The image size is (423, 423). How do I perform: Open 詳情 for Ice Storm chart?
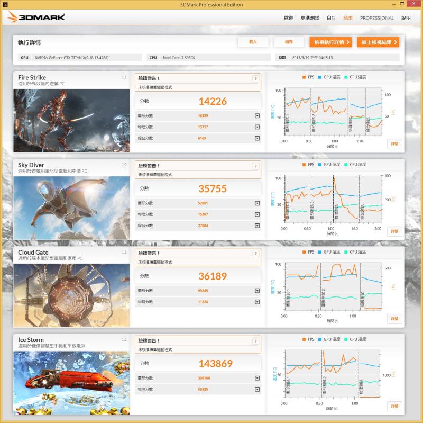click(x=394, y=406)
